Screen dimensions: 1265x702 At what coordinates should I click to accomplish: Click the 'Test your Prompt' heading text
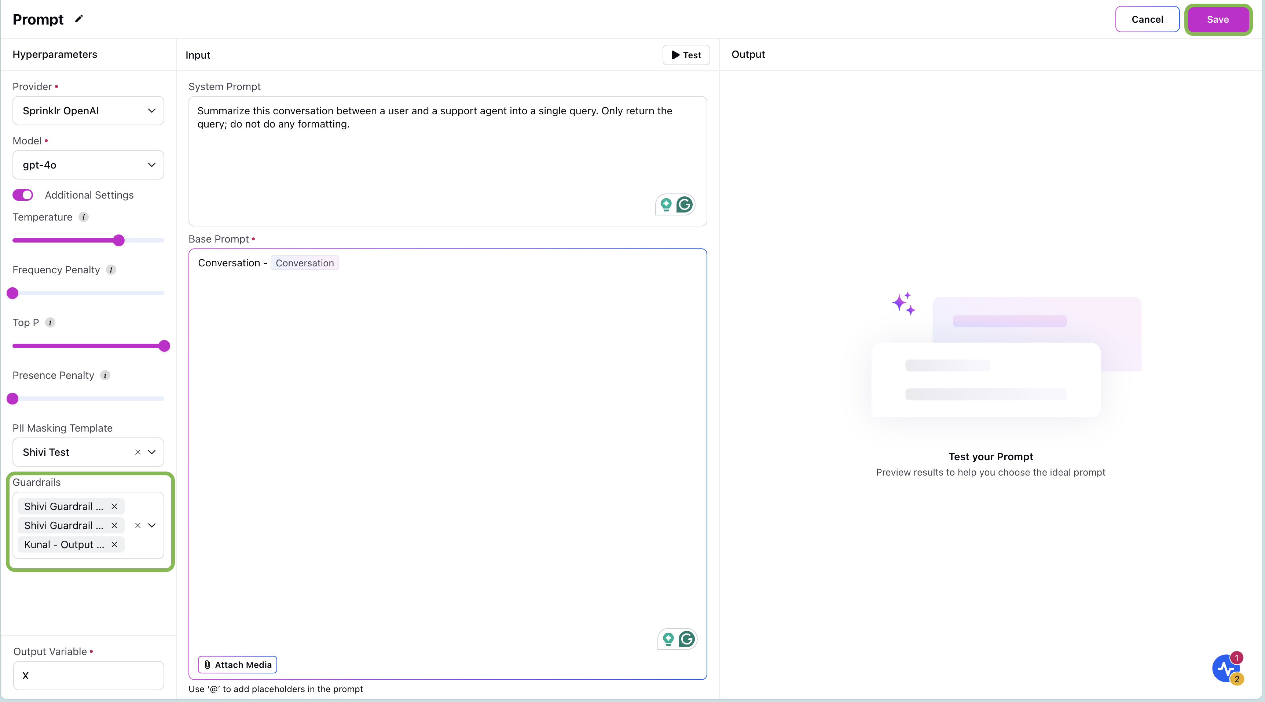pos(990,457)
